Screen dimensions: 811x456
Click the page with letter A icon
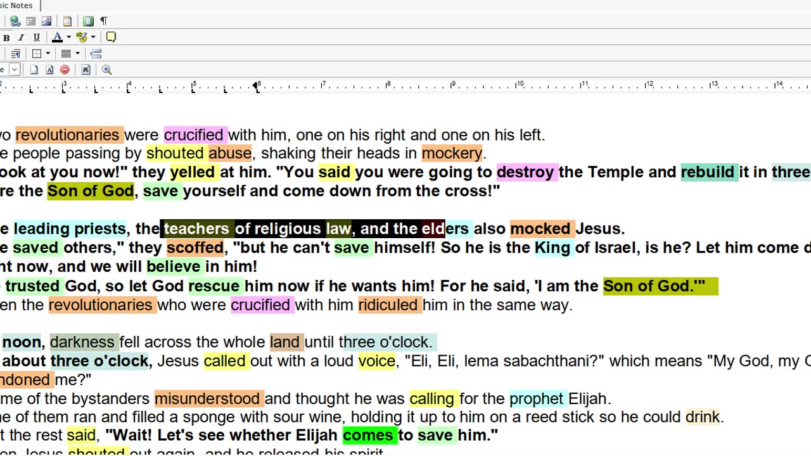(49, 70)
